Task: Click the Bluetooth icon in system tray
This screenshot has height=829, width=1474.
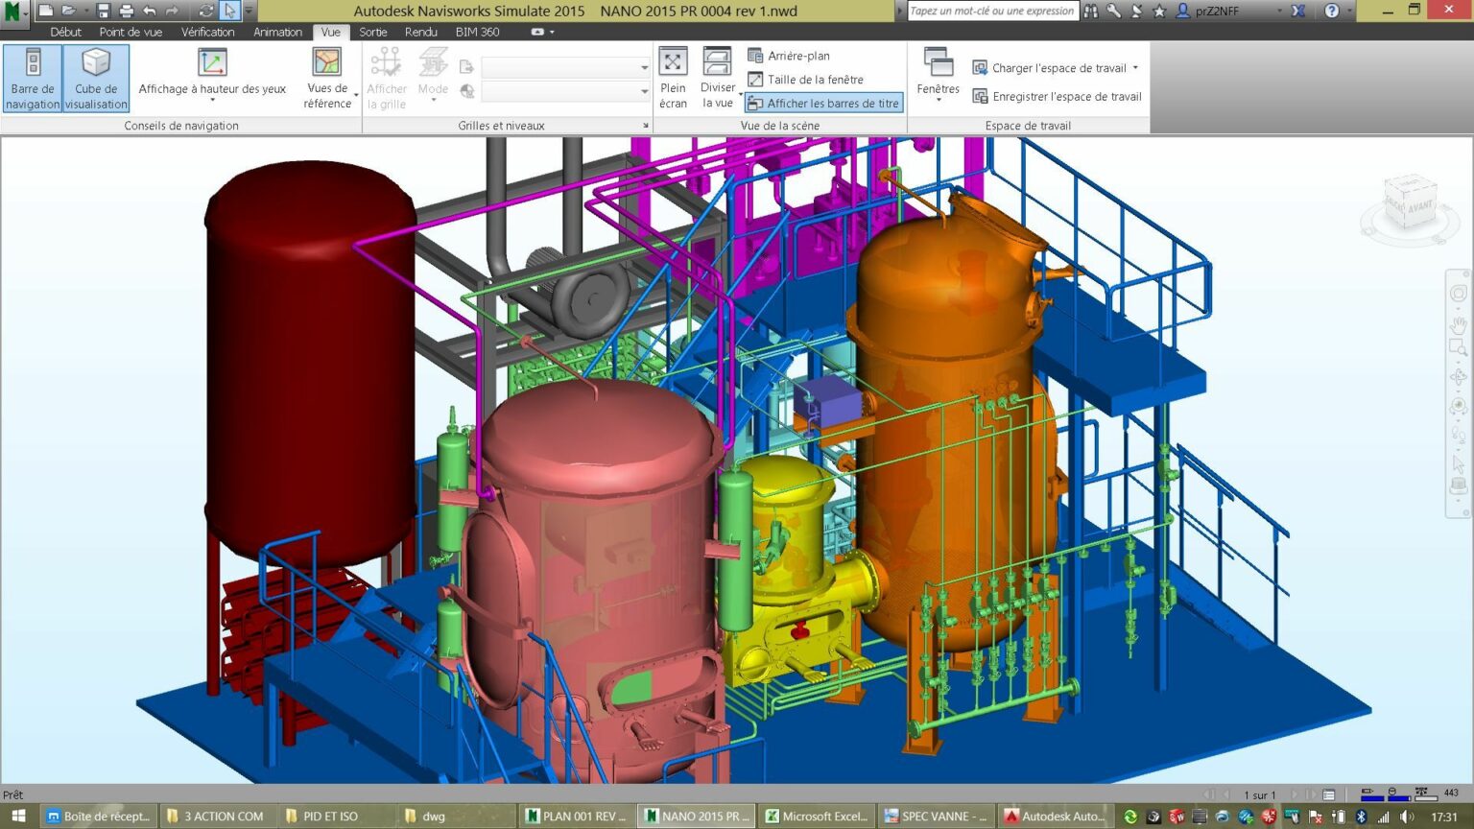Action: [x=1361, y=817]
